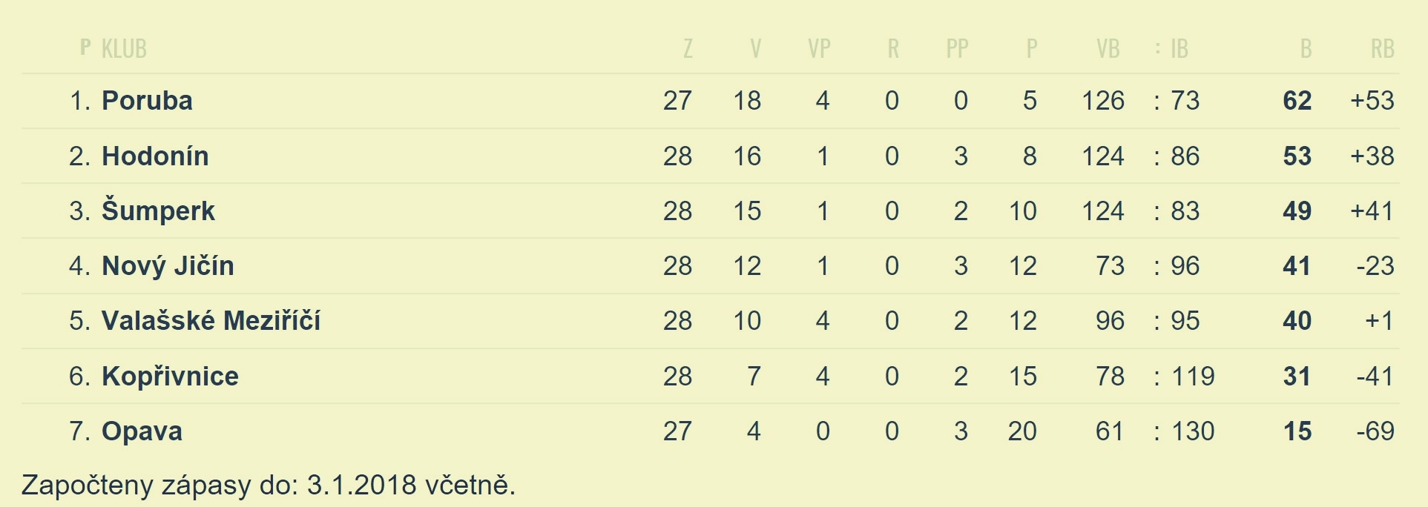Click the Z column header
Image resolution: width=1428 pixels, height=507 pixels.
(x=688, y=49)
